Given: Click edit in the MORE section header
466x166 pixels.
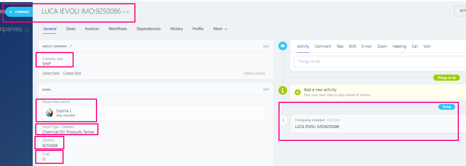Looking at the screenshot, I should (x=266, y=89).
